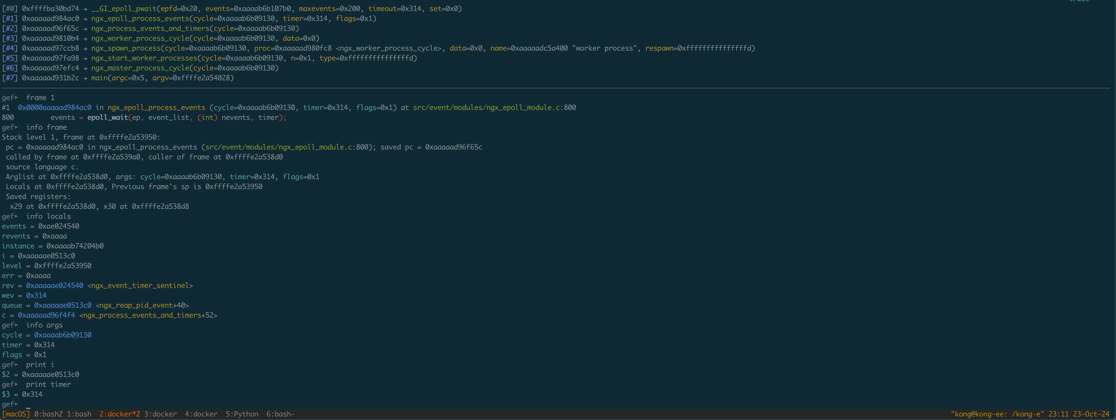Click the epoll_wait source line 800
Viewport: 1116px width, 420px height.
[x=144, y=118]
